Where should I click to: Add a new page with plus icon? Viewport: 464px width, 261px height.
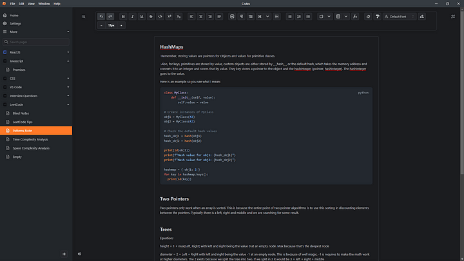(64, 254)
